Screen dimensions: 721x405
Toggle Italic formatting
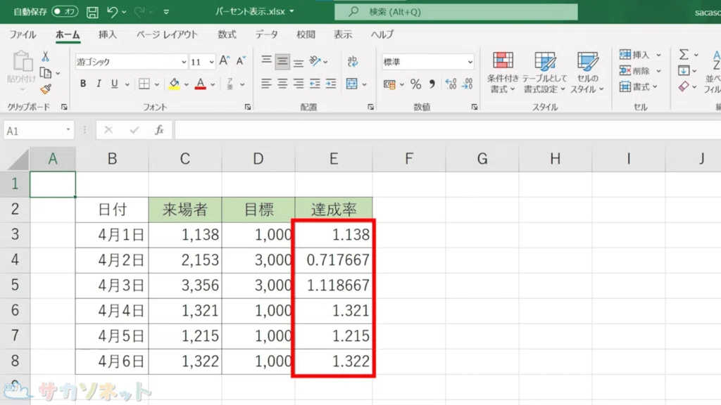(x=99, y=84)
